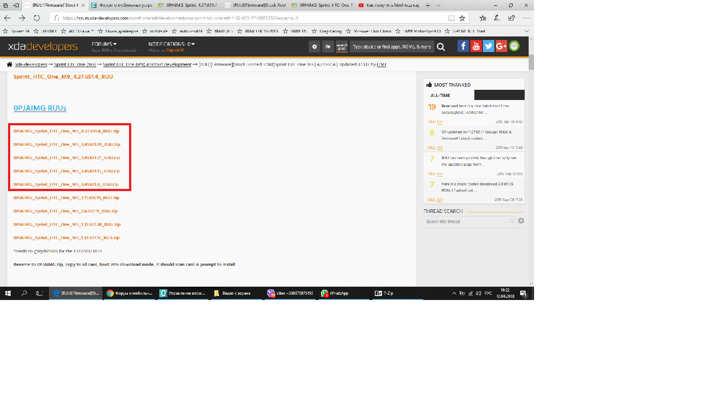Open a new browser tab
712x400 pixels.
(428, 5)
